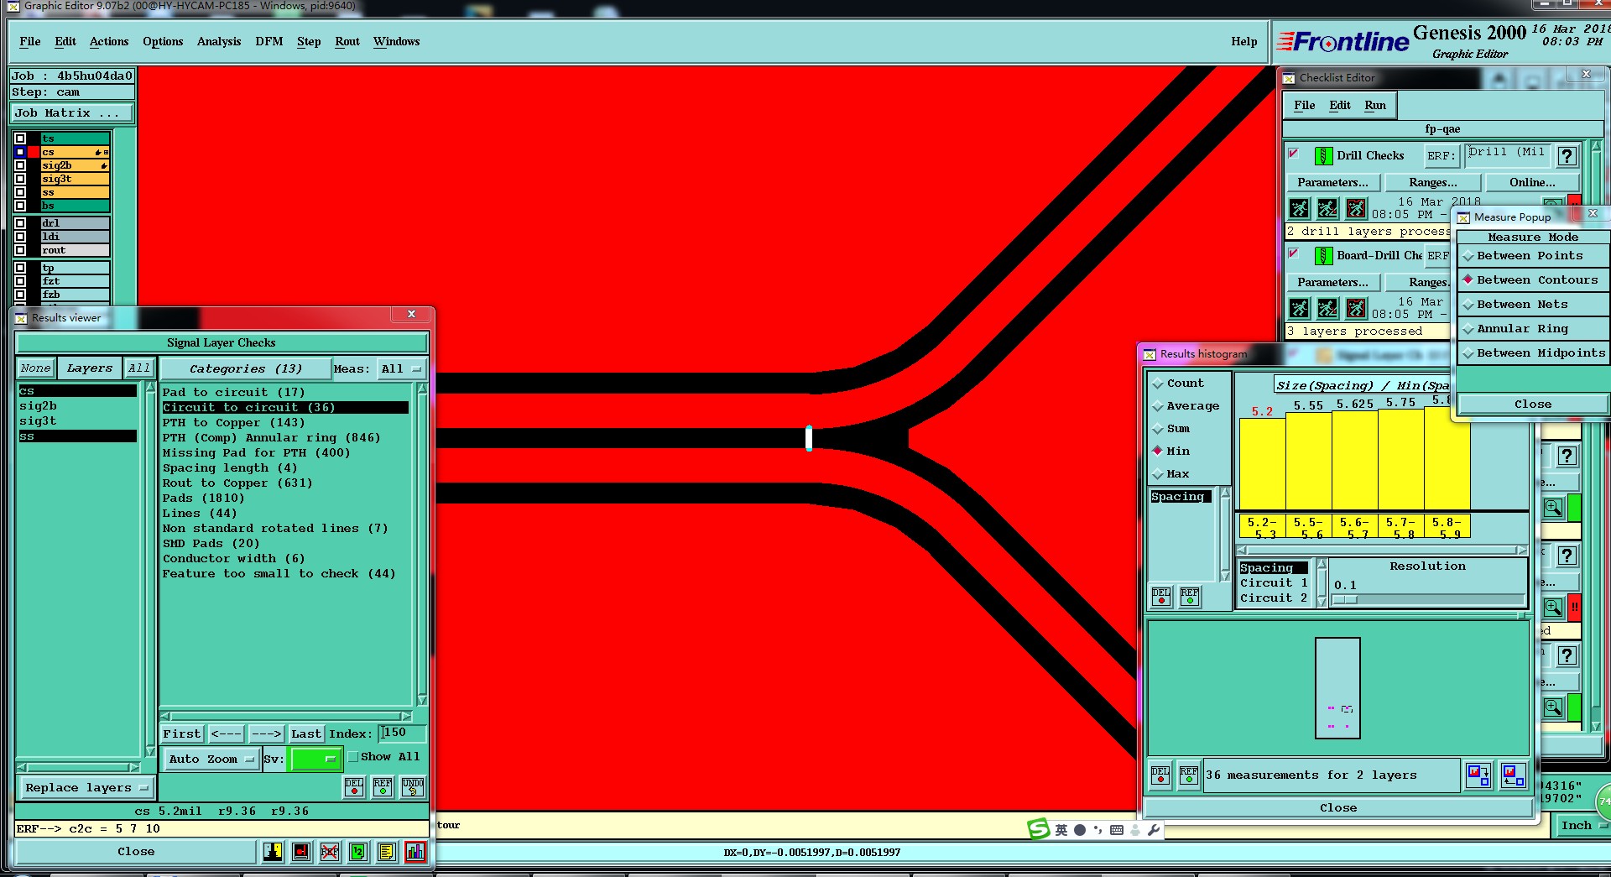Open Run menu in Checklist Editor
This screenshot has width=1611, height=877.
click(1375, 106)
